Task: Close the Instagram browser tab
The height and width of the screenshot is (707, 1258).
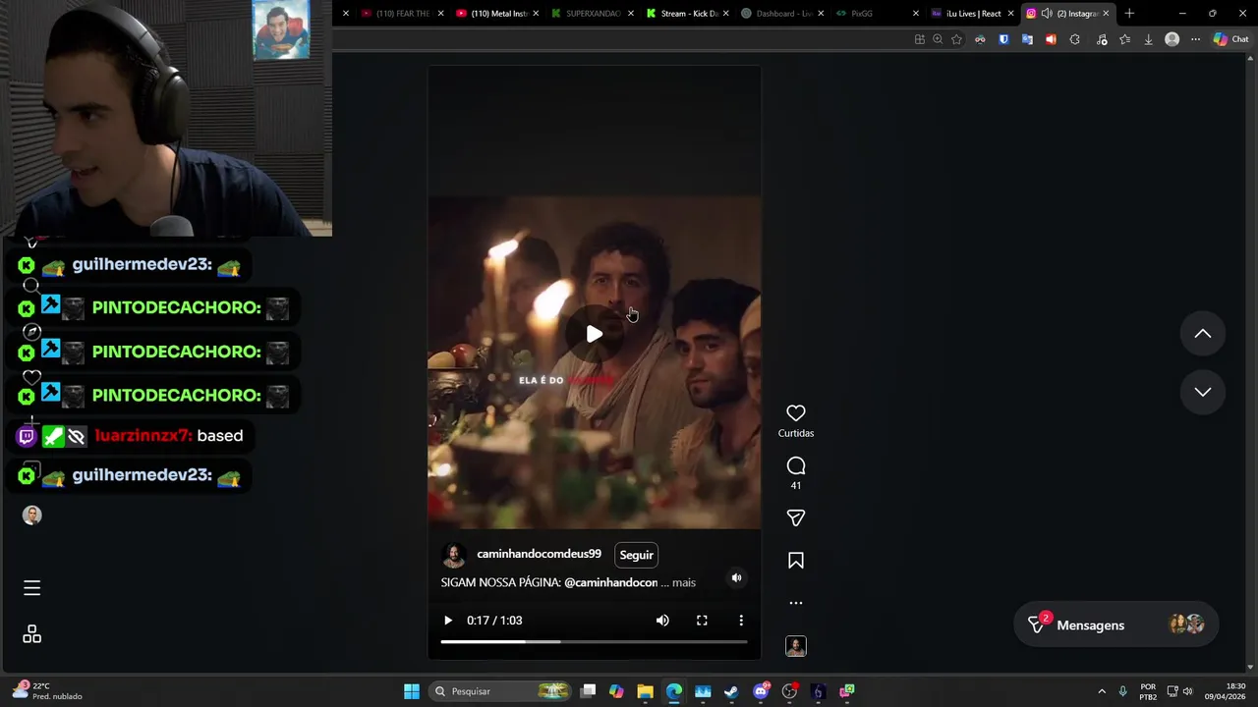Action: coord(1106,14)
